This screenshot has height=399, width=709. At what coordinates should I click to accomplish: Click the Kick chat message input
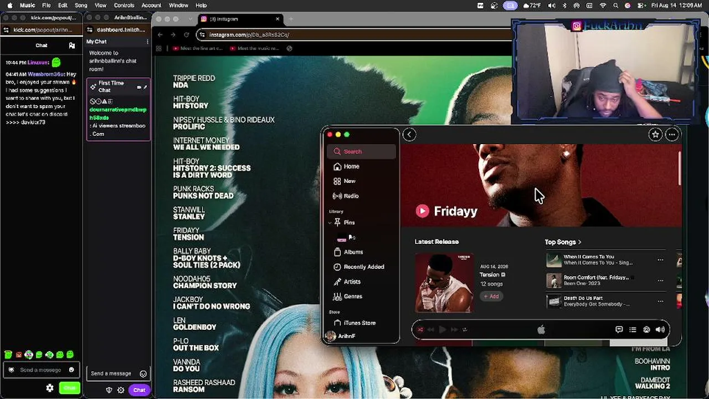(41, 370)
